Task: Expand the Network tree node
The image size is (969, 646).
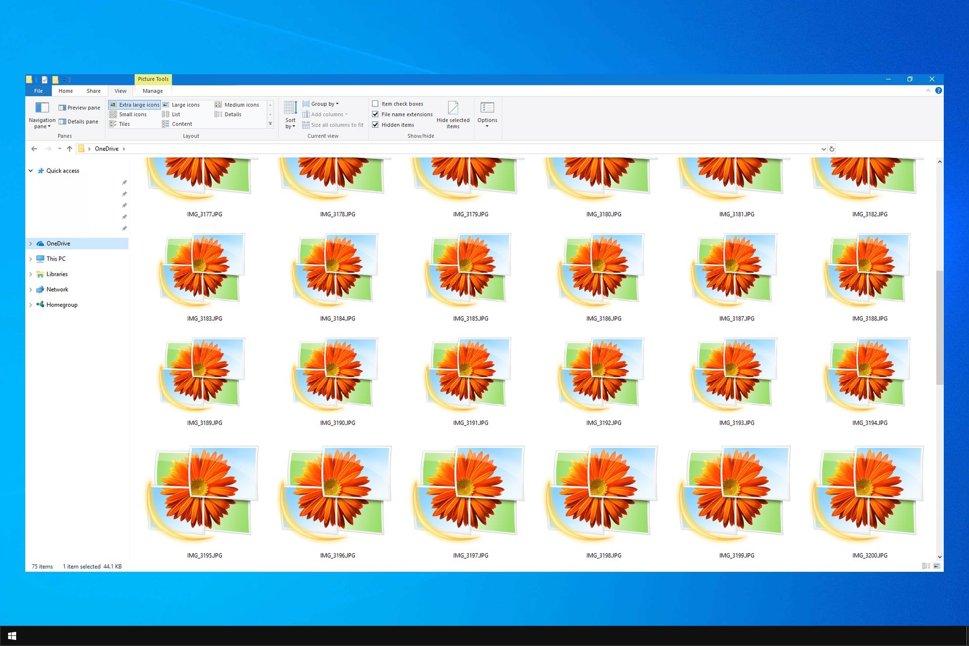Action: (31, 290)
